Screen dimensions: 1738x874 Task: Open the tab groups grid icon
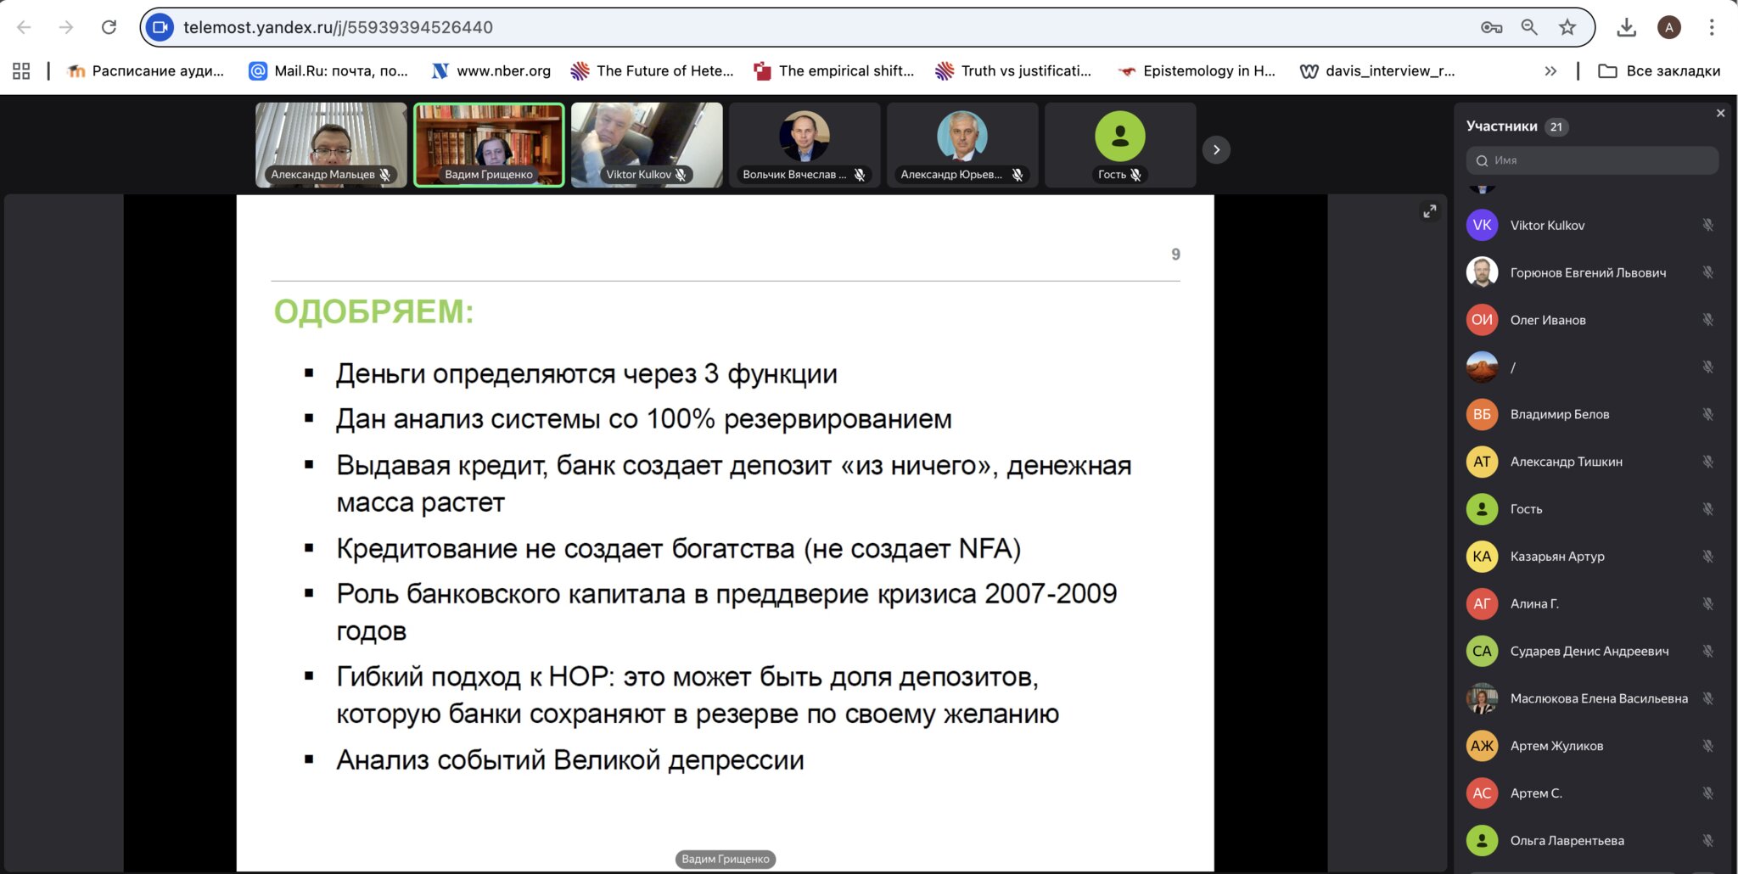[x=21, y=71]
